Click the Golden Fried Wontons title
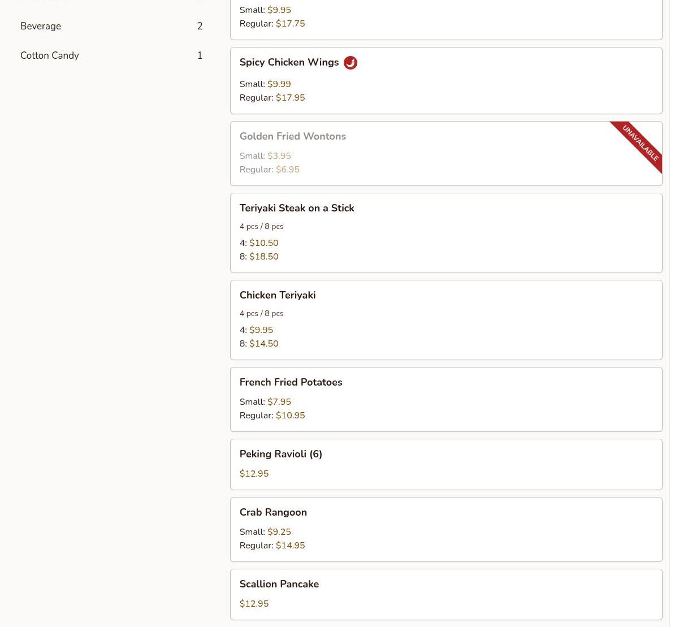Image resolution: width=692 pixels, height=627 pixels. point(293,136)
